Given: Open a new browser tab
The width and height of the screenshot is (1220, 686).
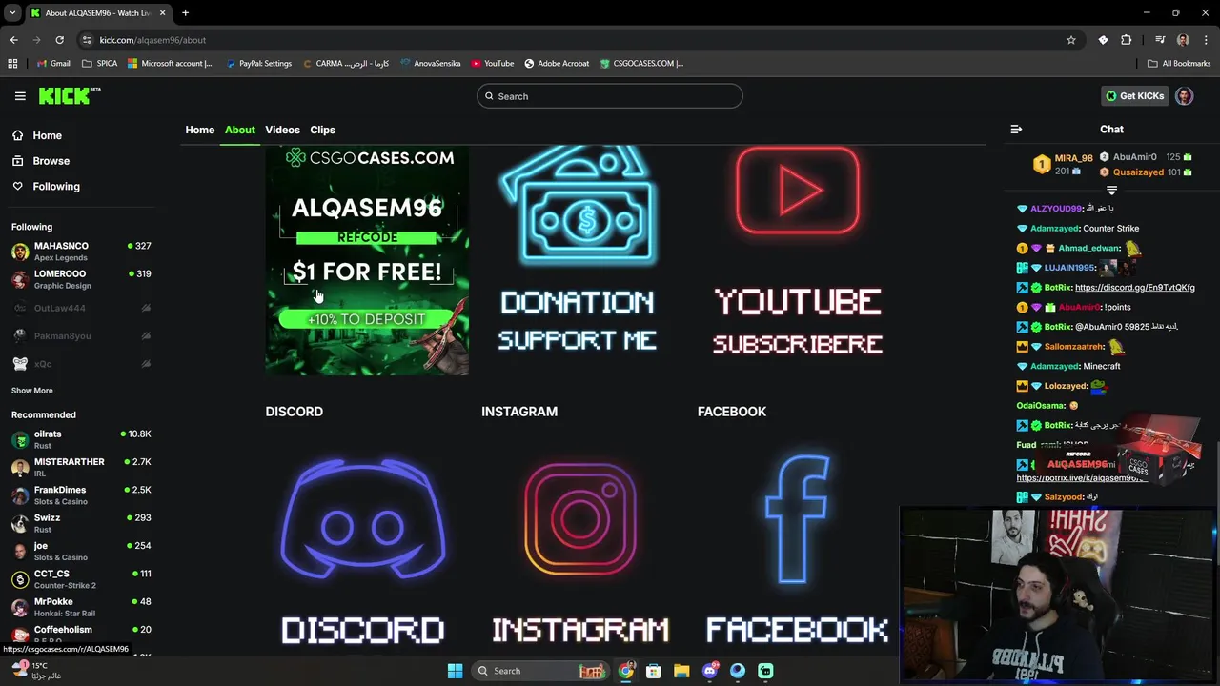Looking at the screenshot, I should click(x=185, y=13).
